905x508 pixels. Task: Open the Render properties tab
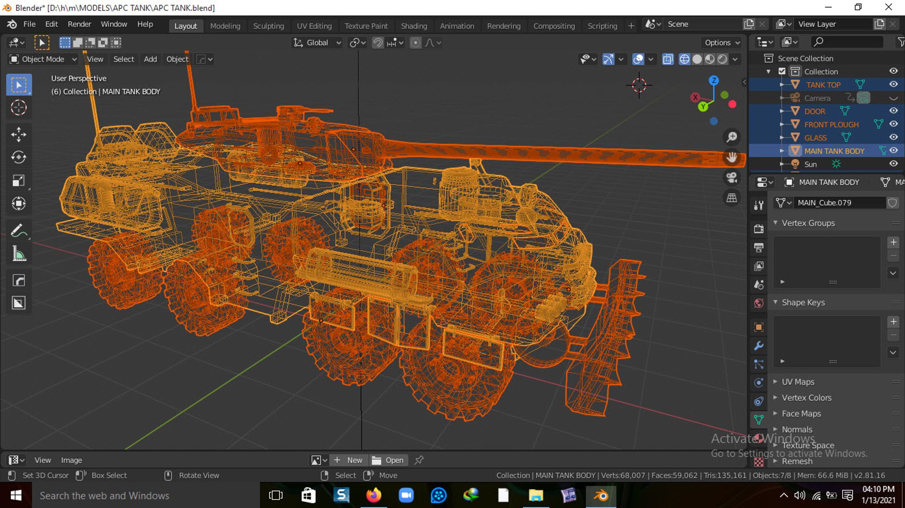click(758, 229)
